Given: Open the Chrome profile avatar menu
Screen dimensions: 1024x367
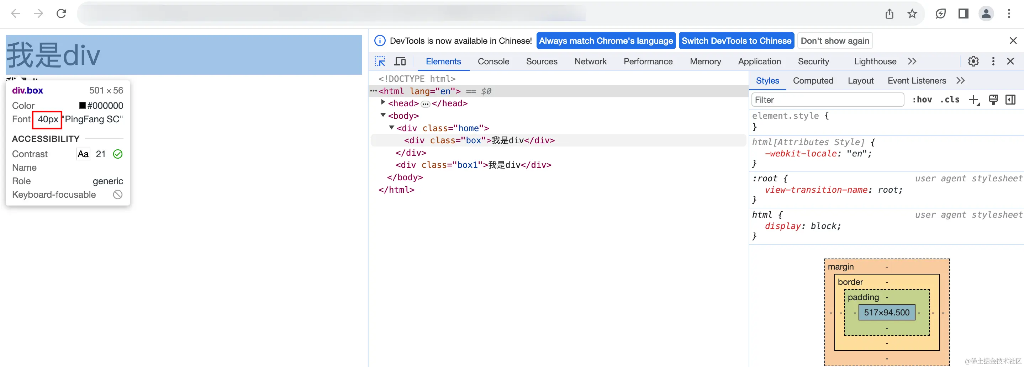Looking at the screenshot, I should tap(986, 14).
